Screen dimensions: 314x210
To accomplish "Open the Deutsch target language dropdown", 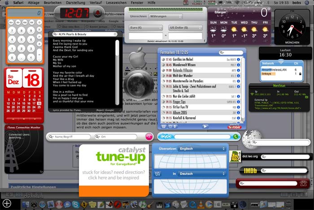I will [202, 174].
